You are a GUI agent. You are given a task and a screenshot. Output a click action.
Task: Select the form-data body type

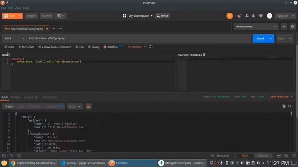pos(26,47)
